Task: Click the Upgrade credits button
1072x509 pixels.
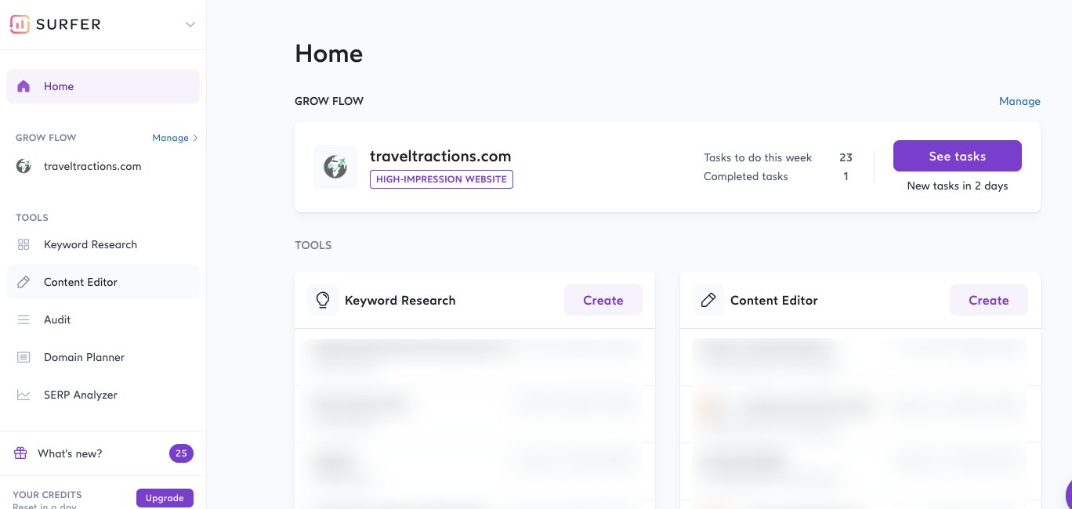Action: click(165, 498)
